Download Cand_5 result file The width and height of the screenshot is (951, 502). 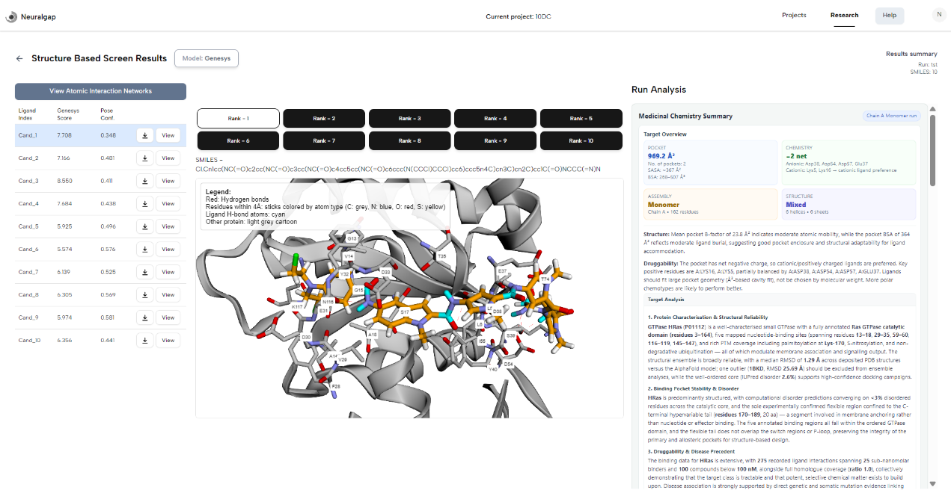(x=145, y=226)
